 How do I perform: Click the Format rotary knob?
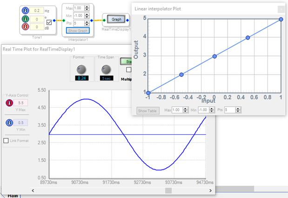81,70
